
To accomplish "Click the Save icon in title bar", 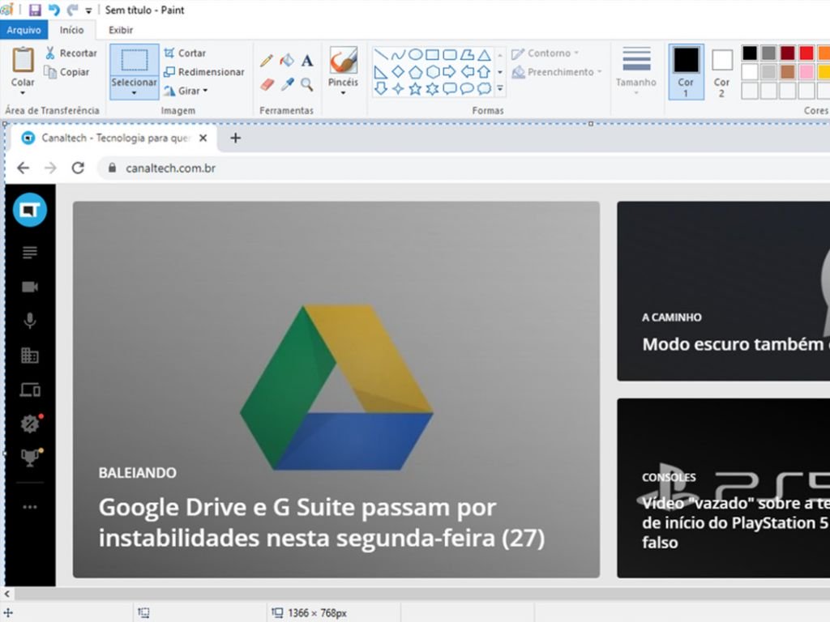I will coord(35,10).
